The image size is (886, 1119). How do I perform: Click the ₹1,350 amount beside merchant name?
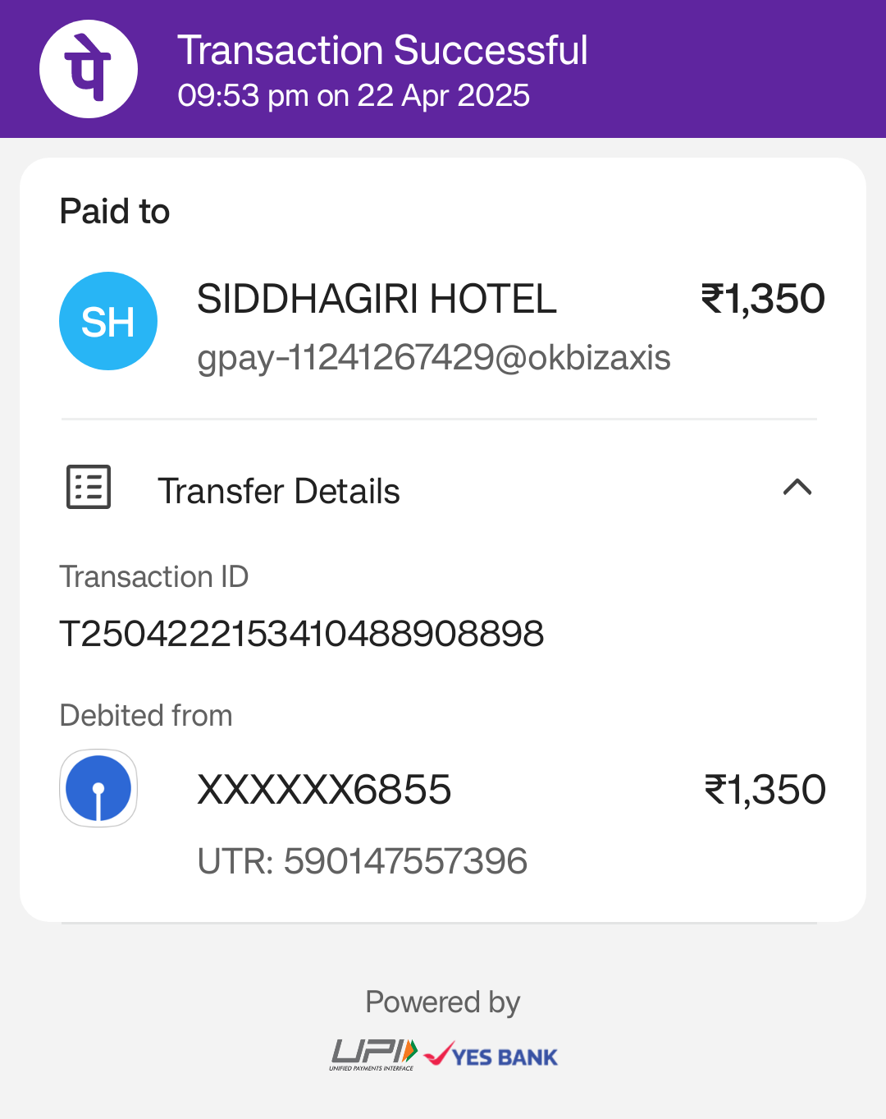click(x=763, y=299)
